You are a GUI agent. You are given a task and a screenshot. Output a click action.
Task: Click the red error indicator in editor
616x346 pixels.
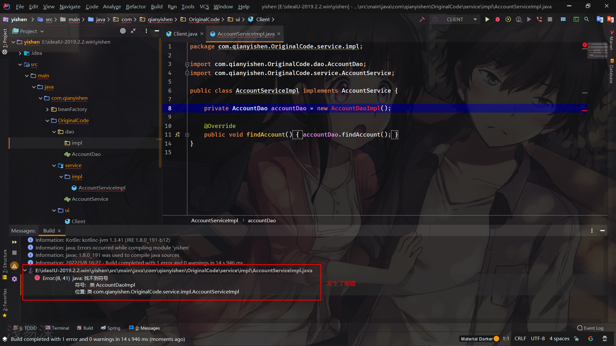pyautogui.click(x=585, y=45)
